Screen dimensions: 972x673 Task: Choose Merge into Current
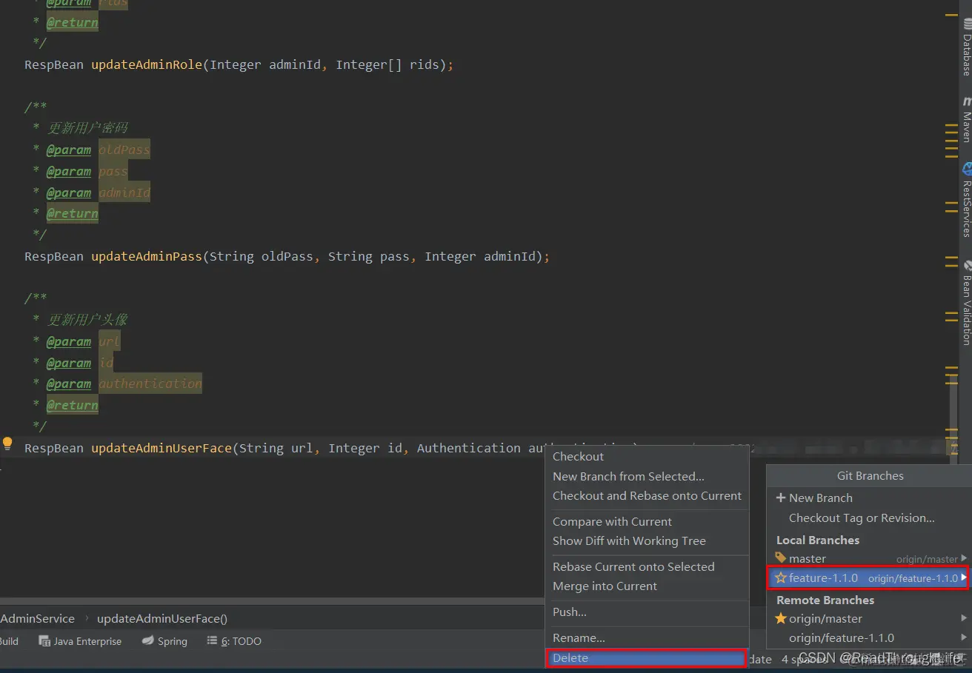tap(605, 586)
